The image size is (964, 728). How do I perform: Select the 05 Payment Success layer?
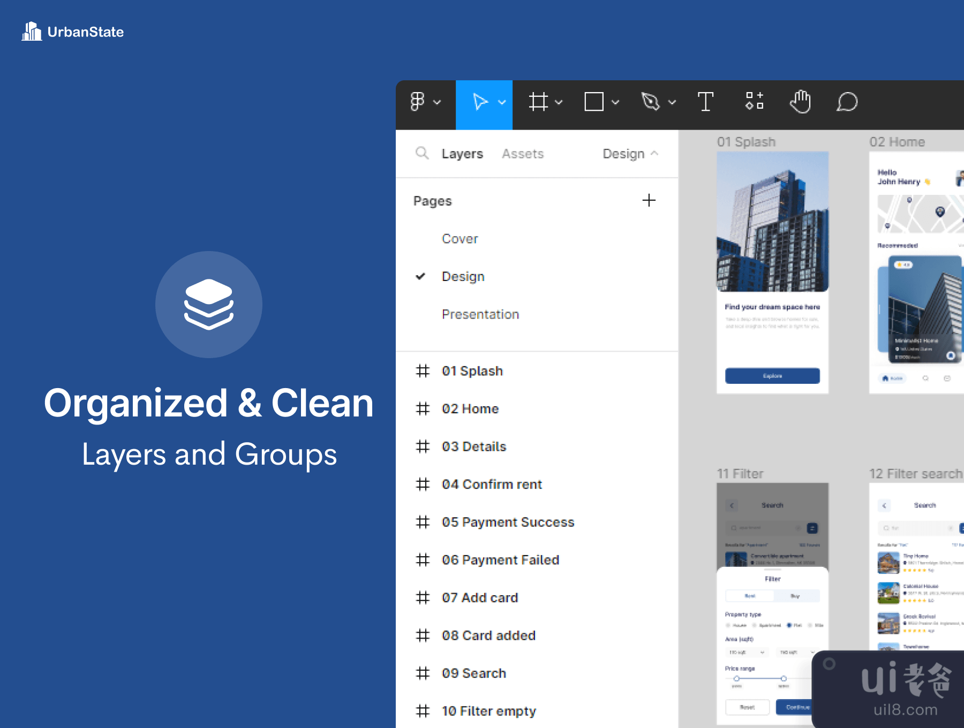pos(508,522)
